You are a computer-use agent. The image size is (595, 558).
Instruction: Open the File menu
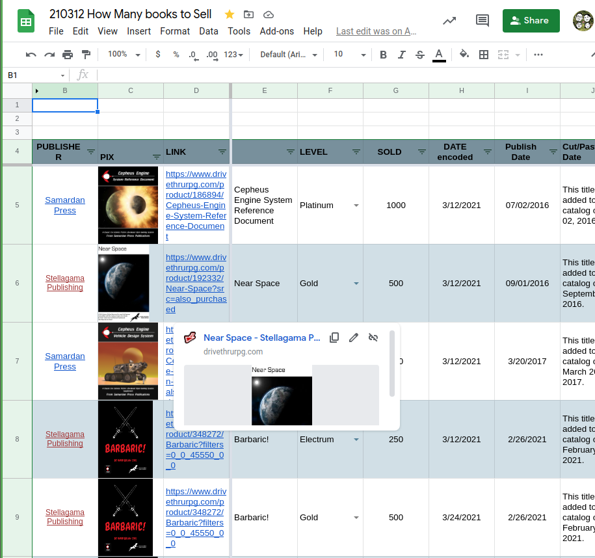[56, 31]
